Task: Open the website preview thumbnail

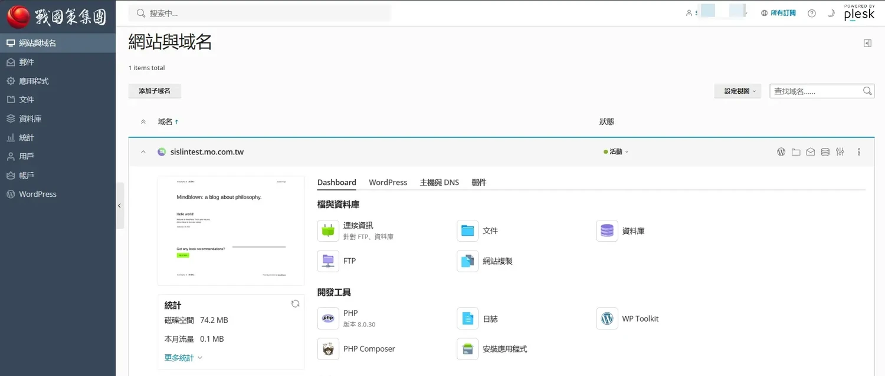Action: [231, 230]
